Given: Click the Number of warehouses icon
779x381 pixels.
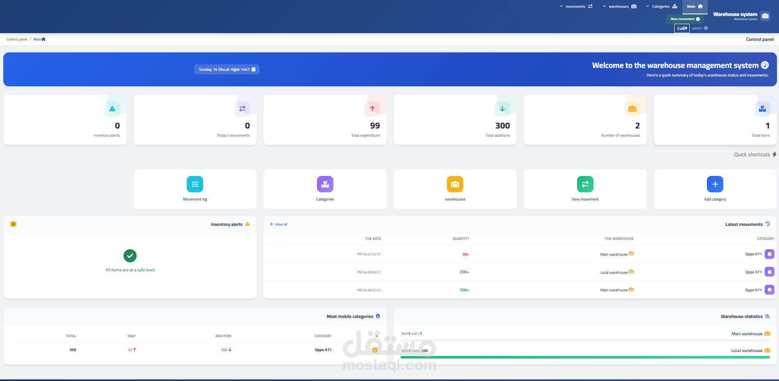Looking at the screenshot, I should [632, 109].
